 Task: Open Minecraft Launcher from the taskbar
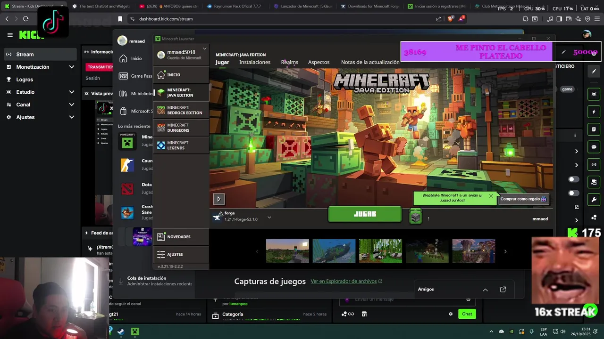tap(135, 331)
